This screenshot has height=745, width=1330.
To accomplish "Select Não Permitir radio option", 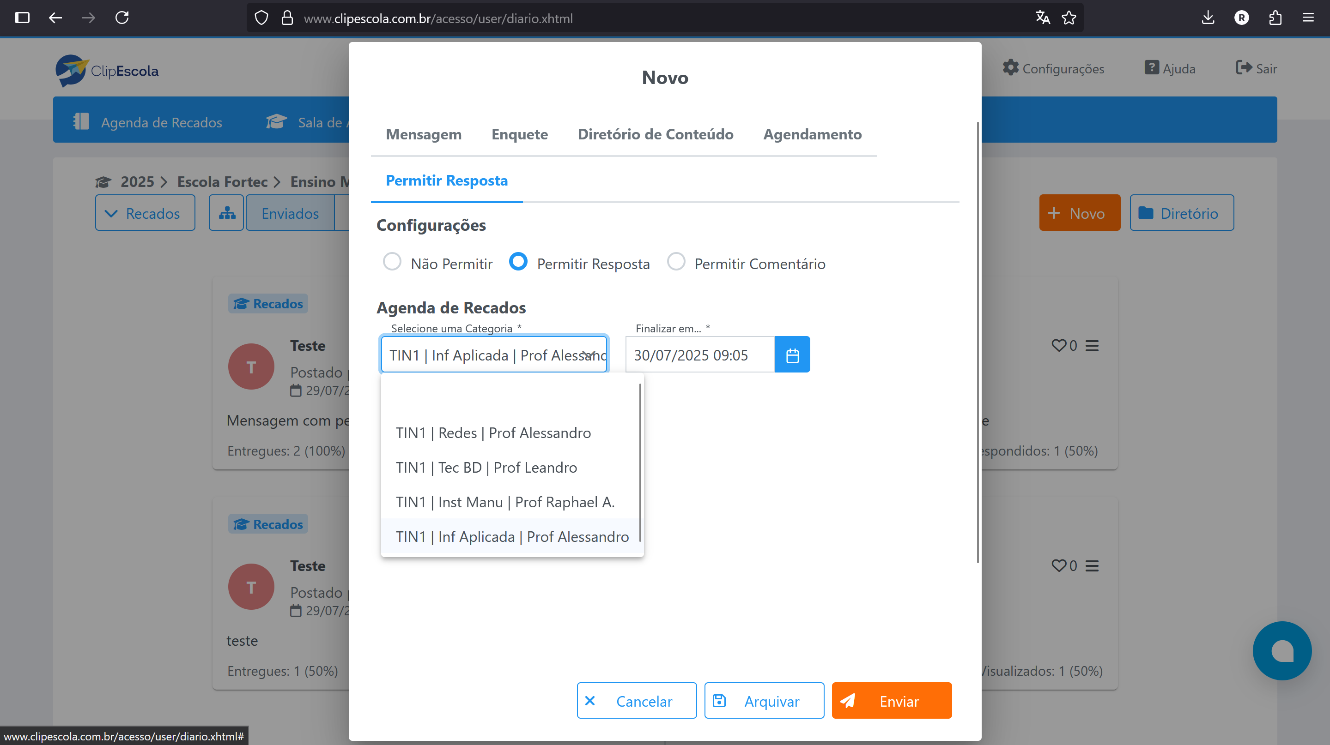I will point(392,262).
